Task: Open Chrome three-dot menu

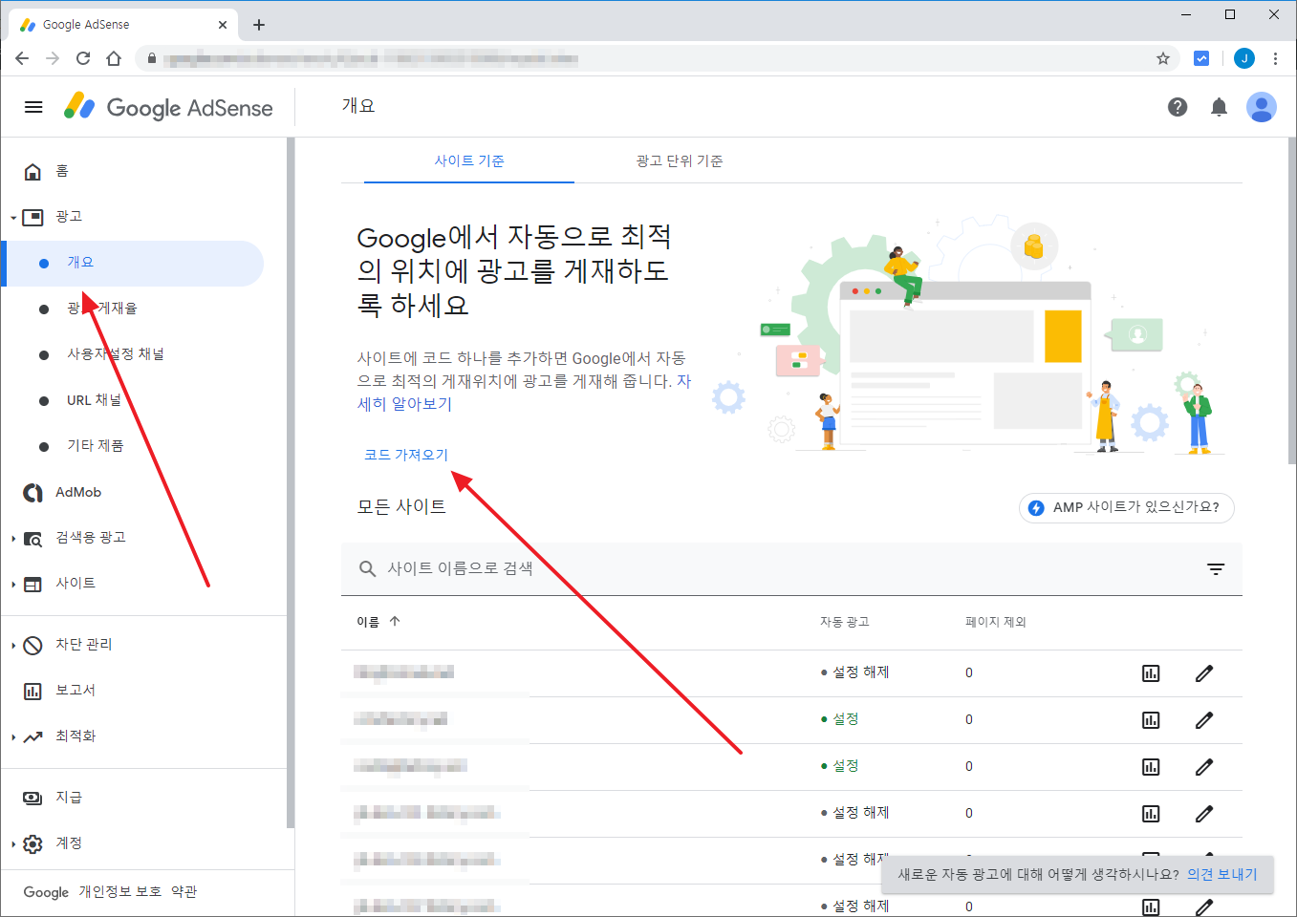Action: tap(1275, 58)
